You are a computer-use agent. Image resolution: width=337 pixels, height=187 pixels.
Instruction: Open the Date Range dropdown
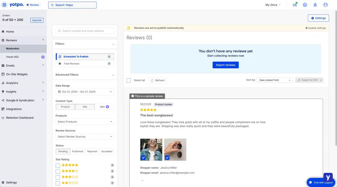coord(85,92)
